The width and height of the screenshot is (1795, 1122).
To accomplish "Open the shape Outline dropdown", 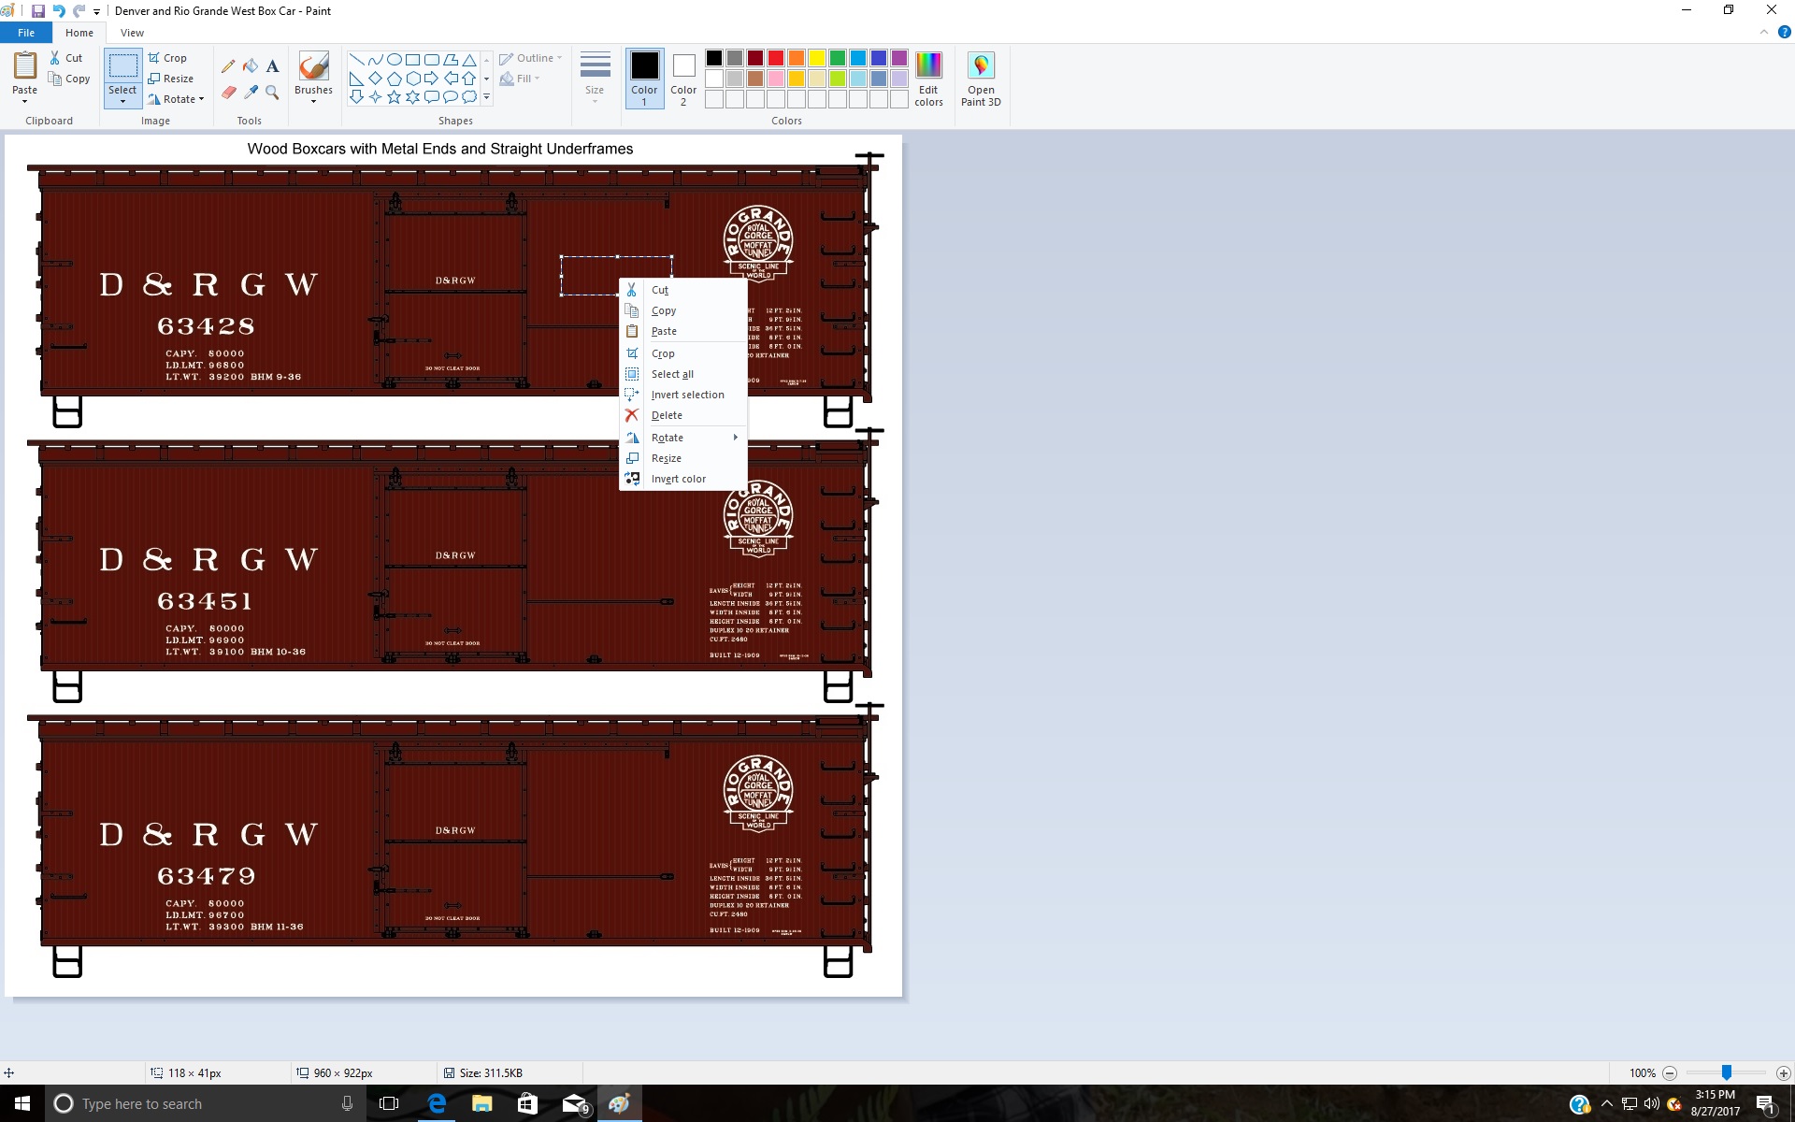I will [530, 58].
